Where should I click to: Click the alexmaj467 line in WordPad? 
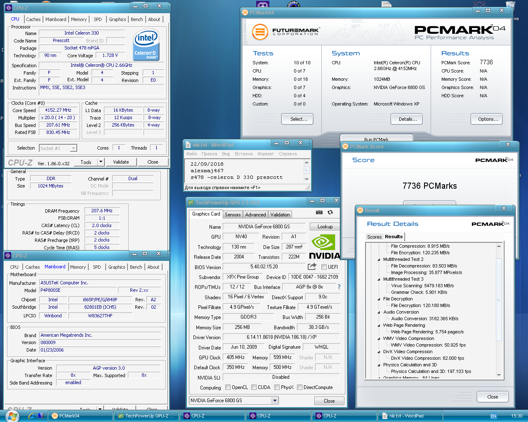[207, 170]
